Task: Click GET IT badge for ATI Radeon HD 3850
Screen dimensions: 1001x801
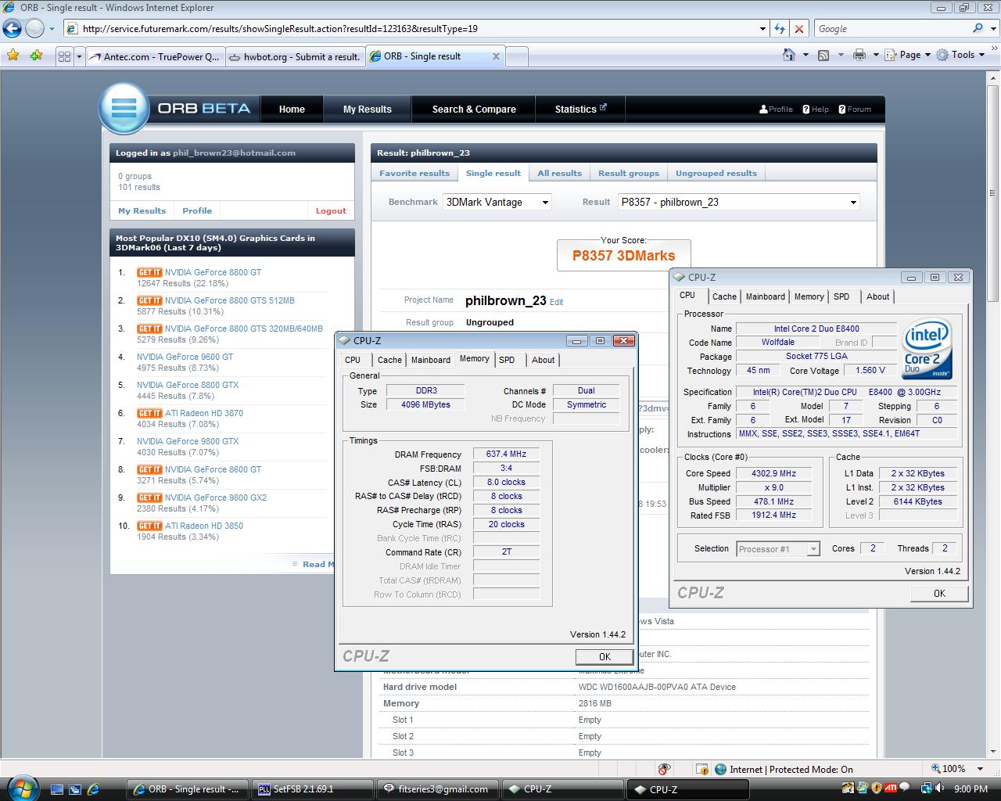Action: (x=149, y=526)
